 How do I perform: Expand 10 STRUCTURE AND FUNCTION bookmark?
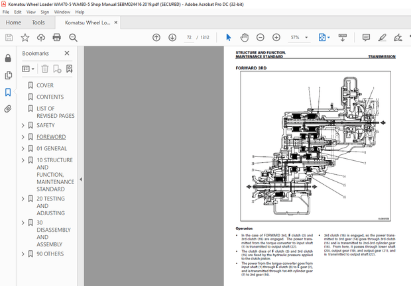[x=23, y=160]
